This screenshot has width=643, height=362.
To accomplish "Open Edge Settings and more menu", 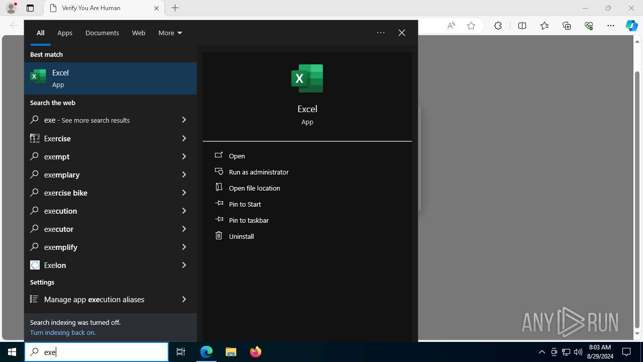I will click(611, 26).
